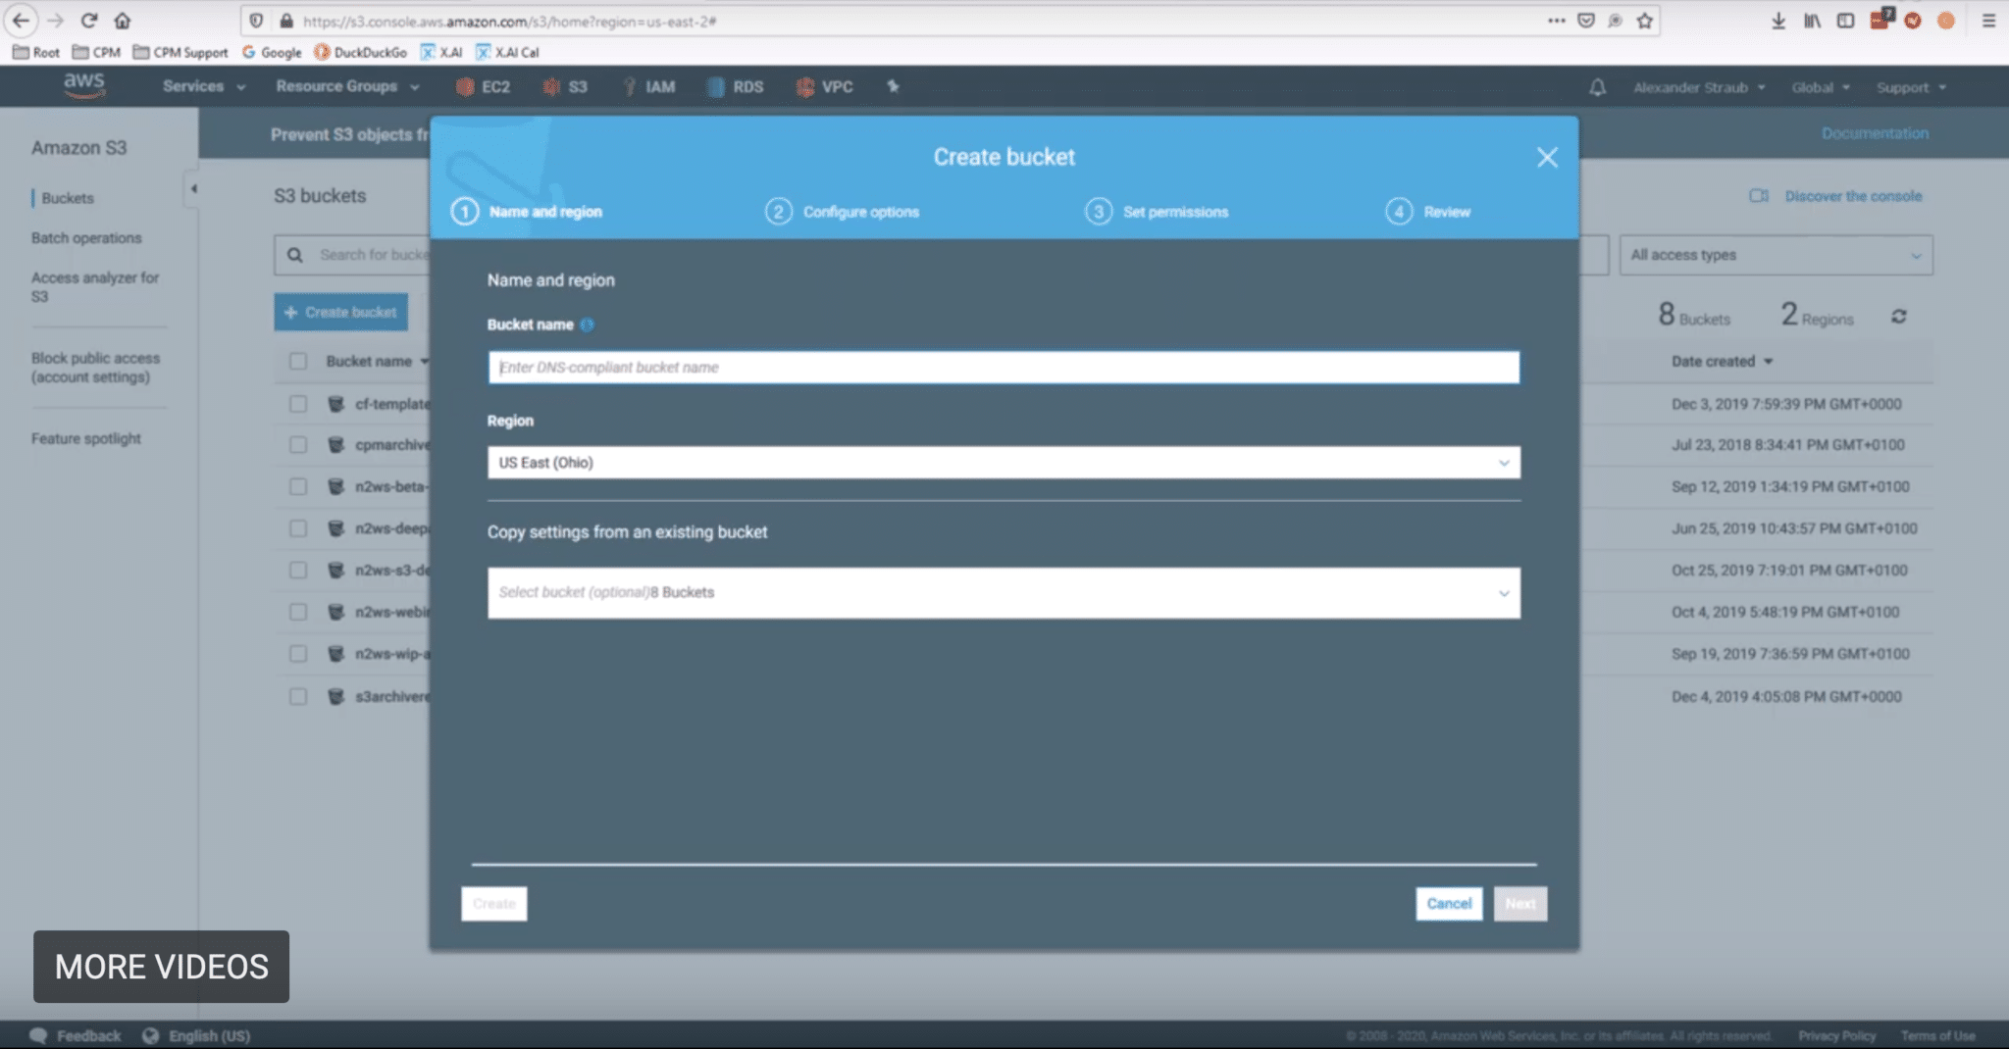Open the Select bucket (optional) dropdown

[x=1004, y=593]
